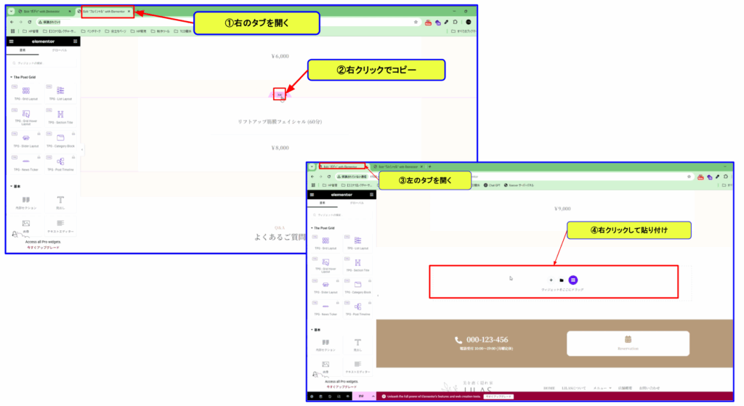Image resolution: width=744 pixels, height=406 pixels.
Task: Click upgrade link in lower window panel
Action: (x=341, y=387)
